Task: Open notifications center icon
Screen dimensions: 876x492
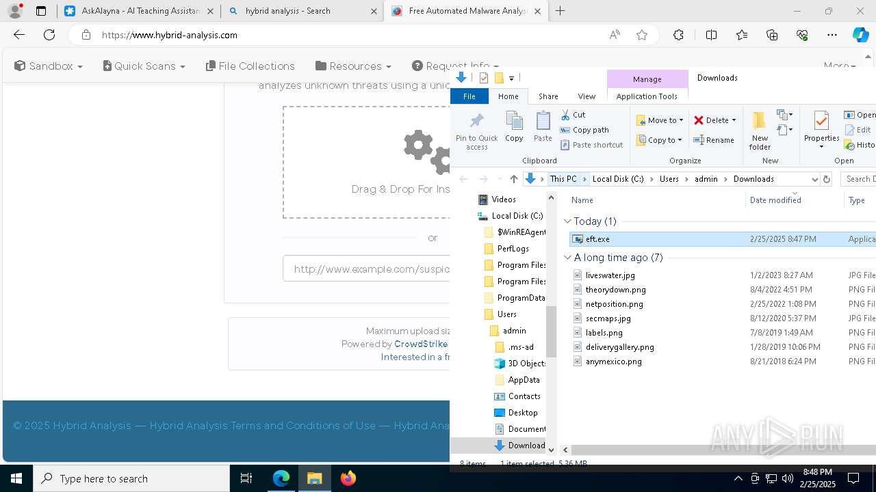Action: coord(853,478)
